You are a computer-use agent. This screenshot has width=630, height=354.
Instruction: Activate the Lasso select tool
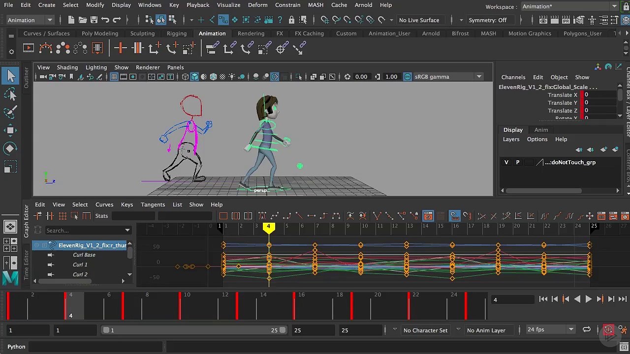pyautogui.click(x=11, y=94)
